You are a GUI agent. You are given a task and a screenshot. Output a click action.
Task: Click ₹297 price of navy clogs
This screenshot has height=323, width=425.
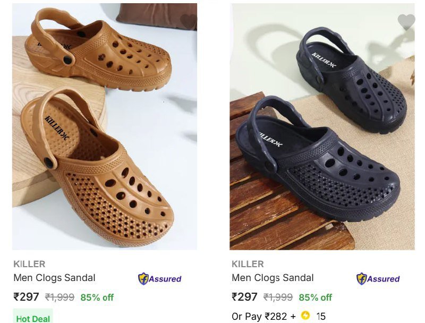(244, 297)
